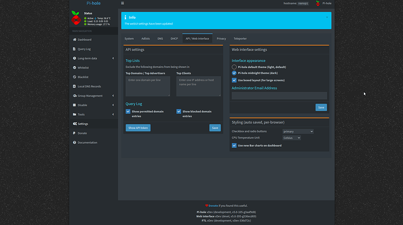Switch to the DNS settings tab
Image resolution: width=403 pixels, height=225 pixels.
(160, 39)
